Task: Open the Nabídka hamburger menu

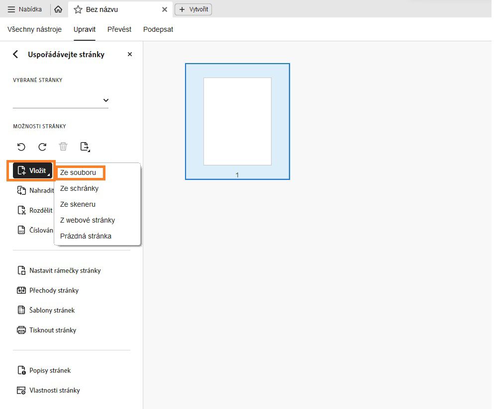Action: (x=25, y=9)
